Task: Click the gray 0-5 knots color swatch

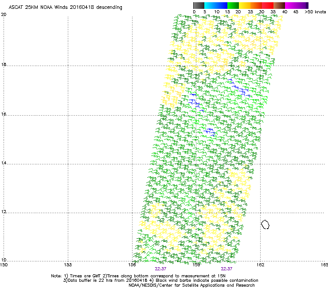Action: tap(199, 5)
